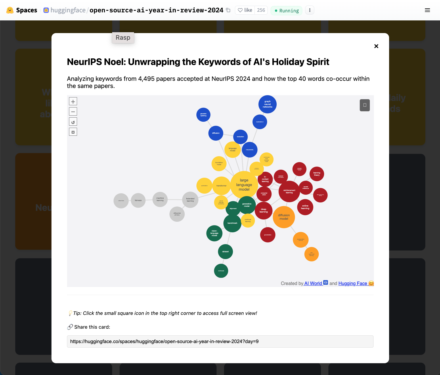Image resolution: width=440 pixels, height=375 pixels.
Task: Open the graph in full screen view
Action: coord(365,105)
